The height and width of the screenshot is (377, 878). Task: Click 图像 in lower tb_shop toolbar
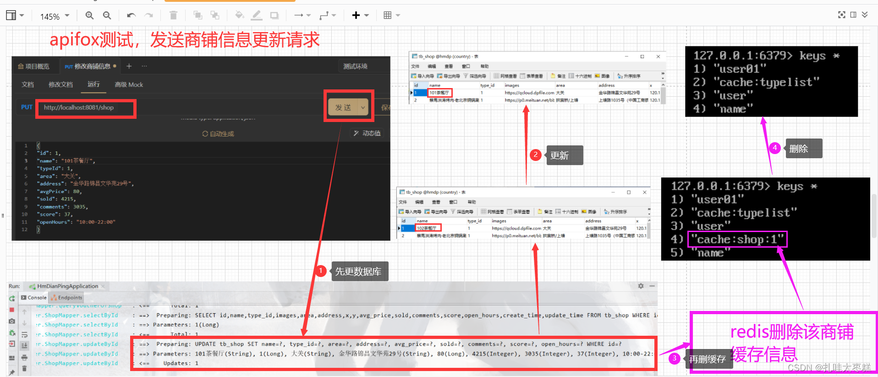pos(589,212)
